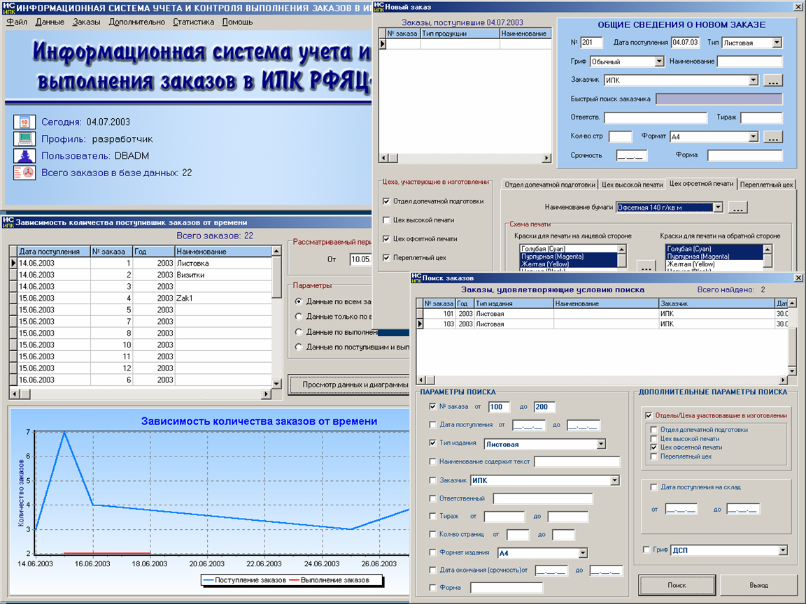Open the Формат издания A4 dropdown
Screen dimensions: 806x604
click(x=582, y=553)
